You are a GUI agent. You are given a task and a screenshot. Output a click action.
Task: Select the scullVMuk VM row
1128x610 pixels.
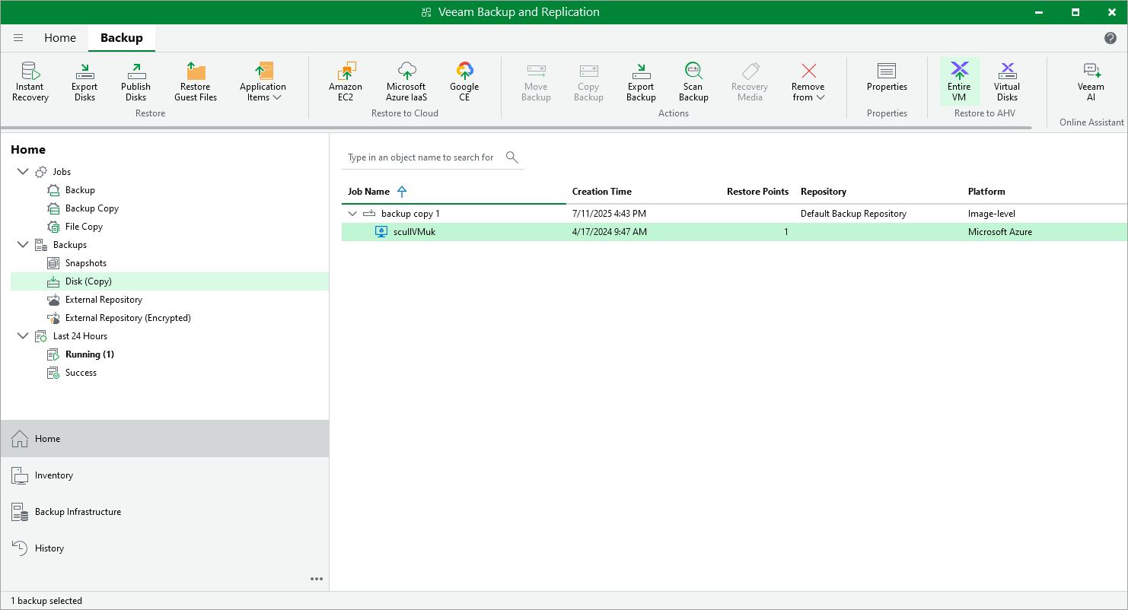[734, 232]
